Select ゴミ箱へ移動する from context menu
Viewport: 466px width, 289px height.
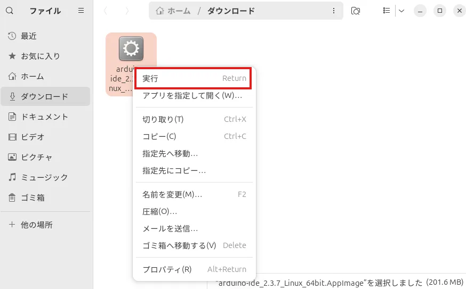coord(179,245)
